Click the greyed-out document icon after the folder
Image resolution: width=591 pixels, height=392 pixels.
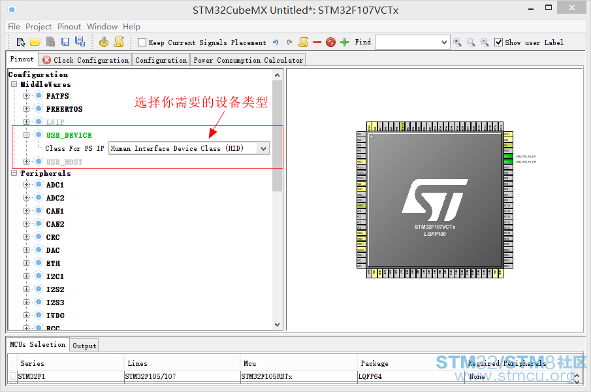(50, 42)
